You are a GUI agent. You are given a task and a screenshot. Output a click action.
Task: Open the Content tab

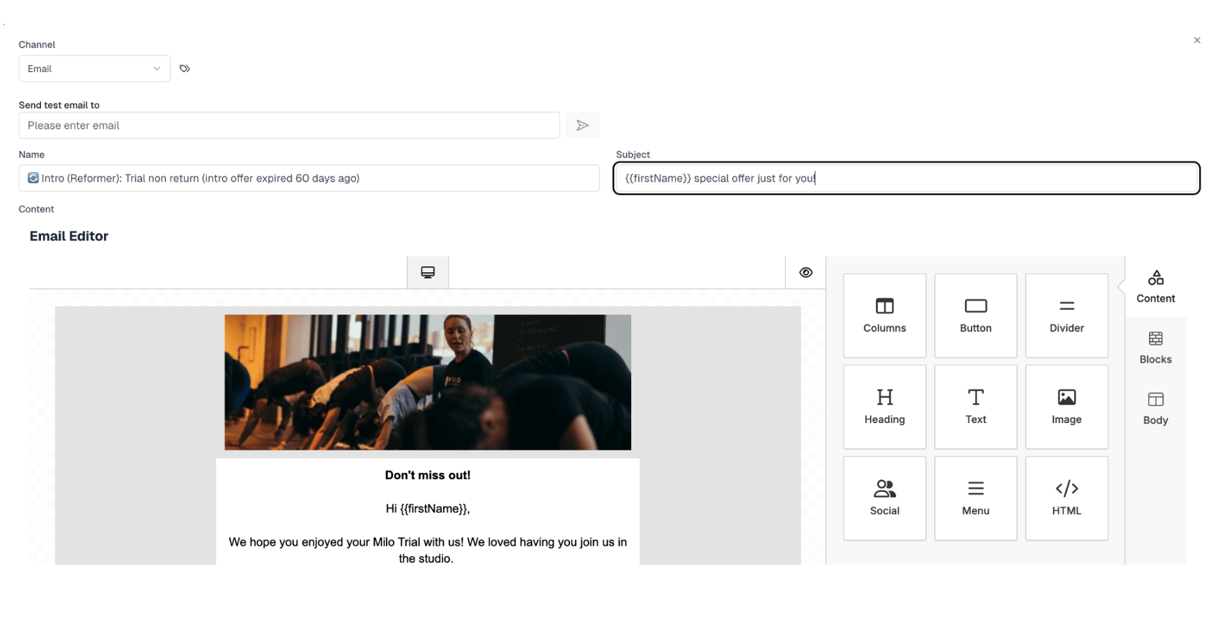point(1155,287)
